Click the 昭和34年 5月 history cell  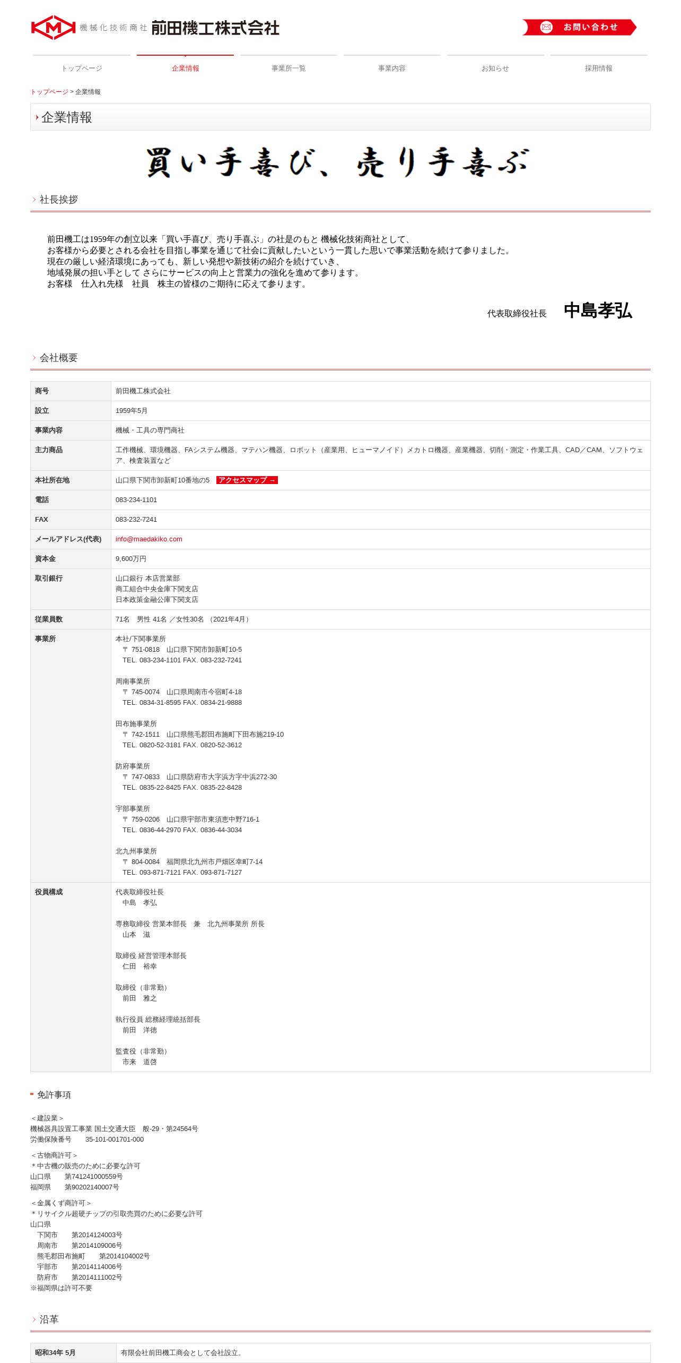[73, 1352]
